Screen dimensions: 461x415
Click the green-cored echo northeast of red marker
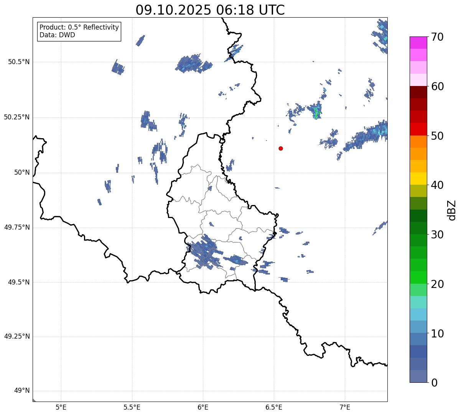[316, 111]
